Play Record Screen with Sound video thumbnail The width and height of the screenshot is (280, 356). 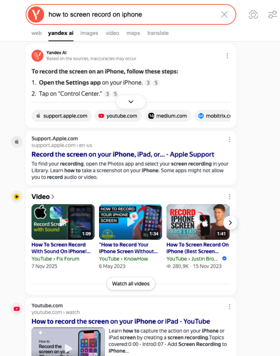tap(63, 222)
